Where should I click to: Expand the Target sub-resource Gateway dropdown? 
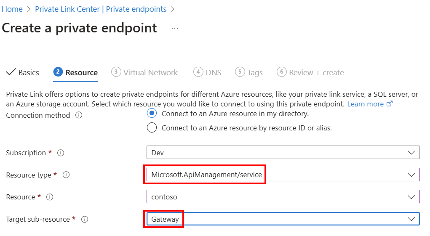(283, 219)
